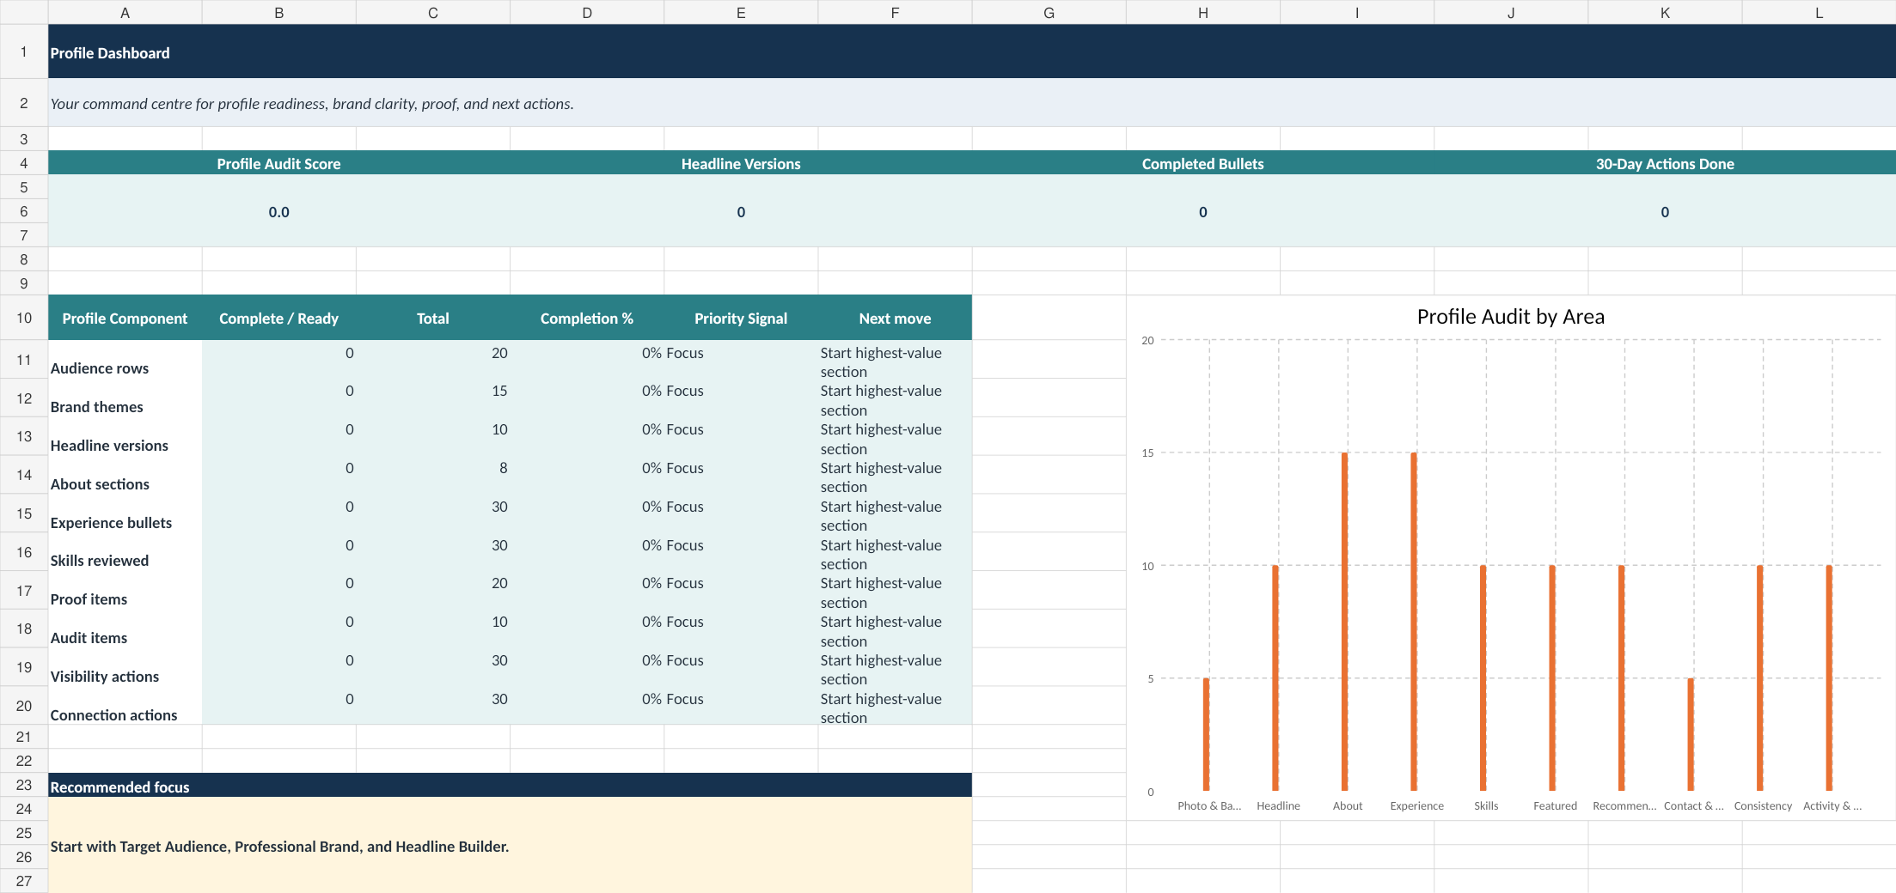Select the Connection actions cell
Image resolution: width=1896 pixels, height=893 pixels.
tap(125, 706)
